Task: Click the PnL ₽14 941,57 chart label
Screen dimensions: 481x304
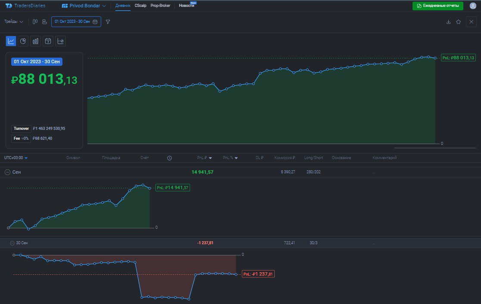Action: pyautogui.click(x=173, y=187)
